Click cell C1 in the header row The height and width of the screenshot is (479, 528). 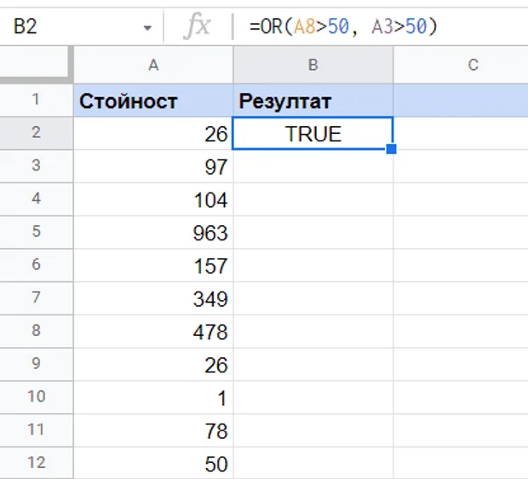click(461, 101)
